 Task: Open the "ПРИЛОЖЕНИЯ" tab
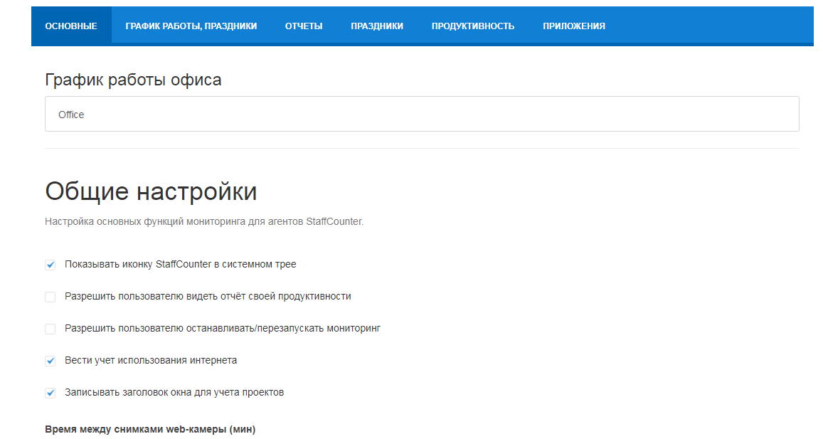tap(573, 25)
